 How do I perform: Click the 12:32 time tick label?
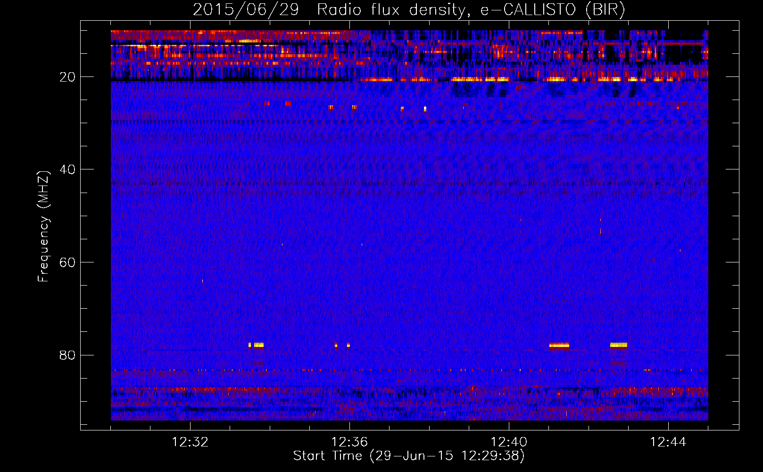coord(190,442)
